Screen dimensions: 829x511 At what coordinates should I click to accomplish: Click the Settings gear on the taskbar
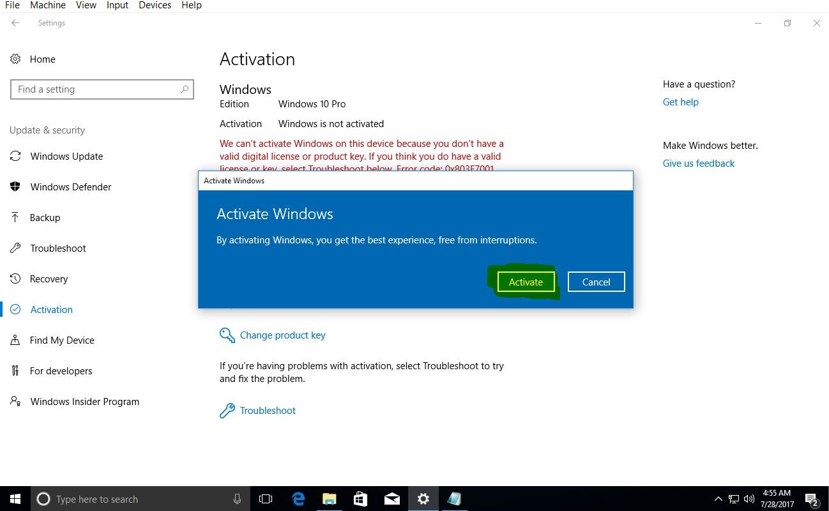pyautogui.click(x=423, y=499)
